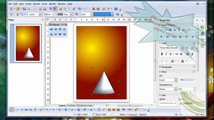Open the blue fill color dropdown arrow
Viewport: 214px width, 120px height.
112,14
